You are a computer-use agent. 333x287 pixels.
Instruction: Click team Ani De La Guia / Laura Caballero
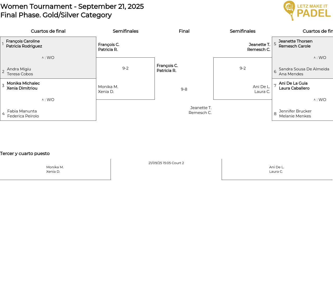294,86
